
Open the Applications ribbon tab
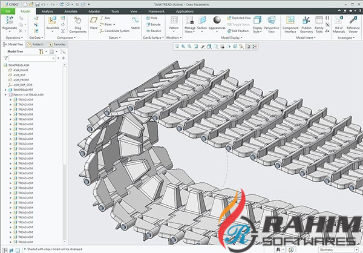[x=185, y=11]
